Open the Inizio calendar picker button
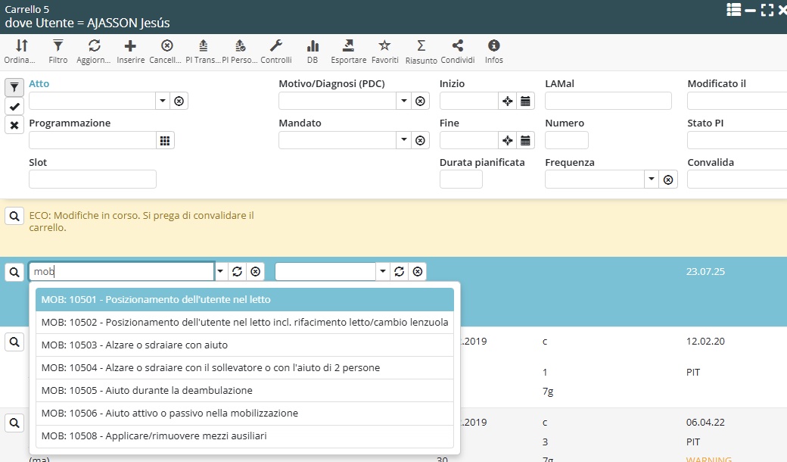787x462 pixels. (525, 101)
